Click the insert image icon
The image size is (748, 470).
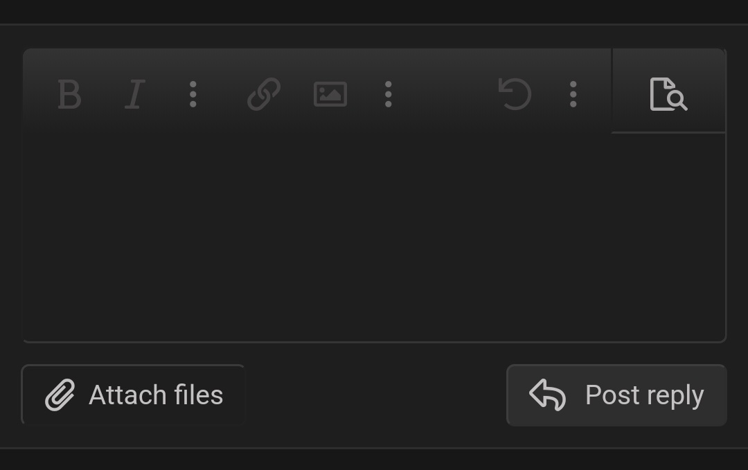(330, 94)
